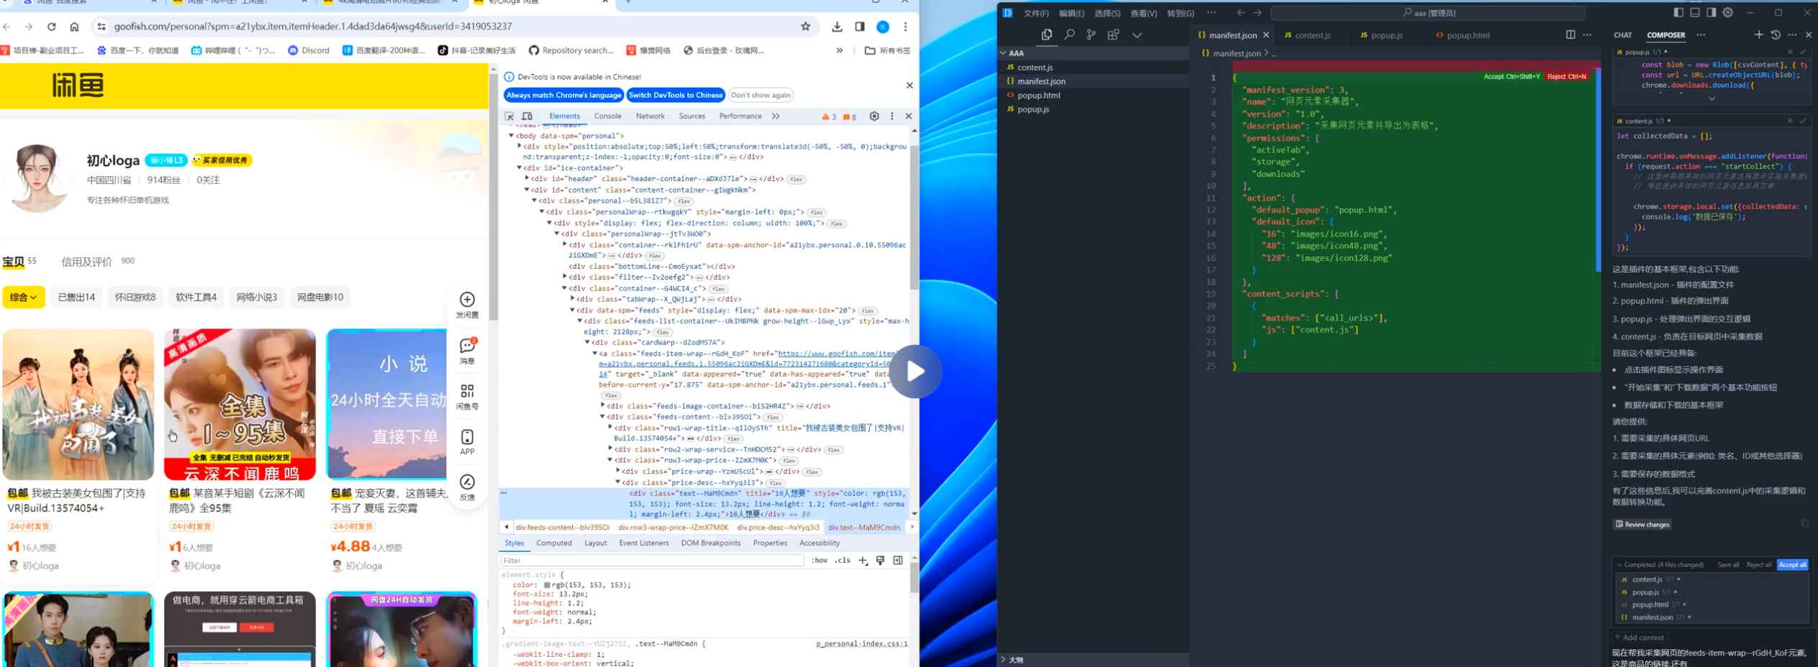The height and width of the screenshot is (667, 1818).
Task: Go to Chrome home page icon
Action: pyautogui.click(x=74, y=27)
